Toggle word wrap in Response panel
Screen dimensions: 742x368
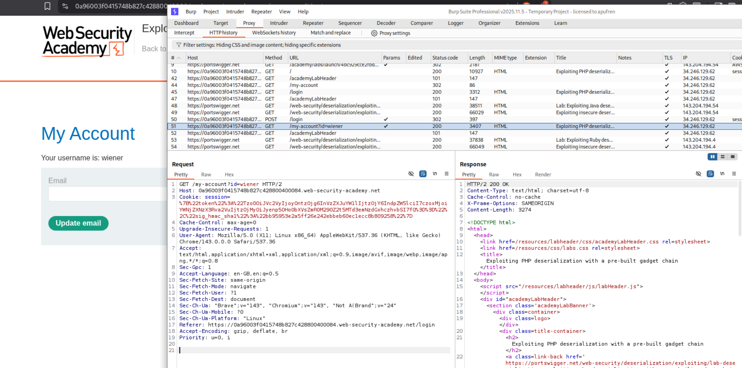point(710,174)
